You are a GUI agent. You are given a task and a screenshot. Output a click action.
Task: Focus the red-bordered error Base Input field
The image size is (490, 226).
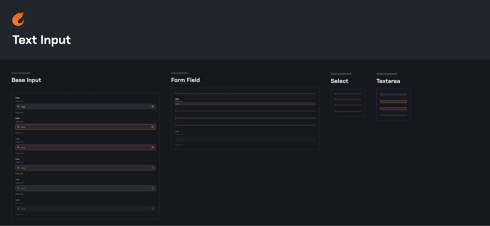click(85, 147)
